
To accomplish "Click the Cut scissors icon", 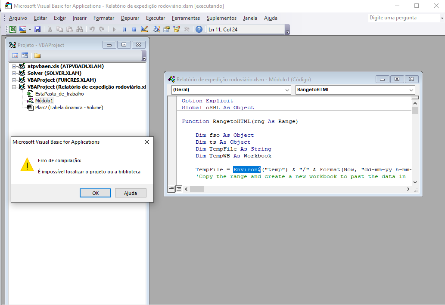I will (x=50, y=29).
